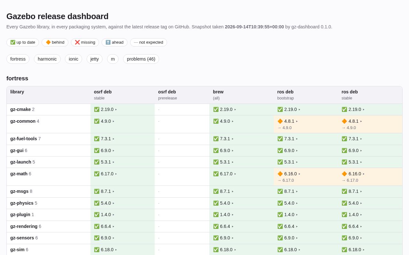Viewport: 409px width, 255px height.
Task: Click the ahead legend pill
Action: [114, 42]
